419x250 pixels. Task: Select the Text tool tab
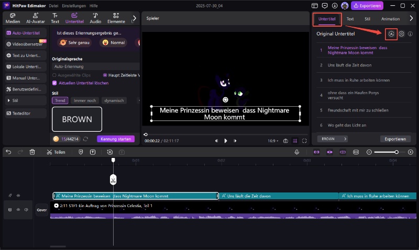[x=55, y=18]
